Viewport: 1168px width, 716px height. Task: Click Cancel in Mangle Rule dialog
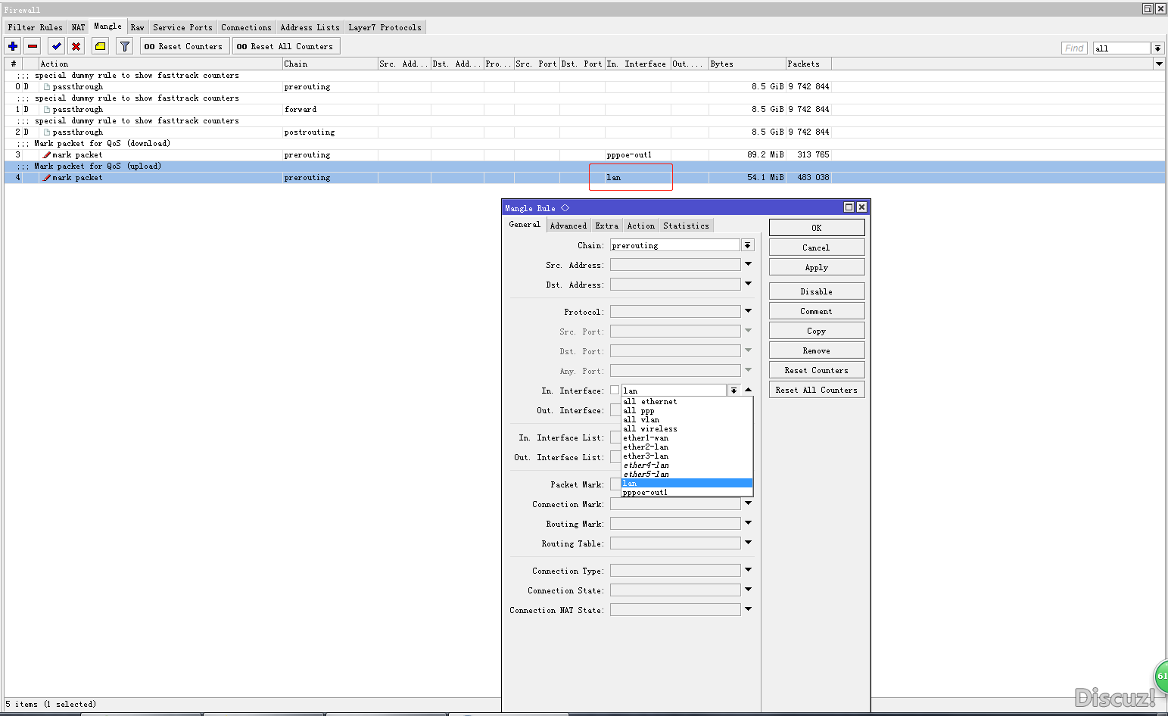pos(817,247)
